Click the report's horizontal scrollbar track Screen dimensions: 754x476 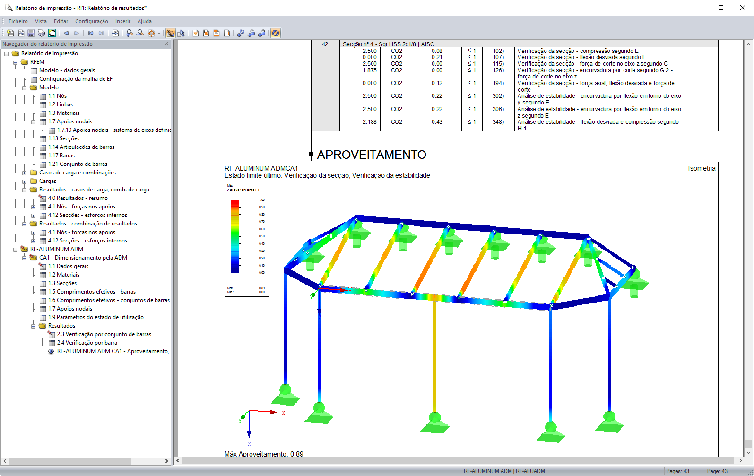(x=459, y=460)
